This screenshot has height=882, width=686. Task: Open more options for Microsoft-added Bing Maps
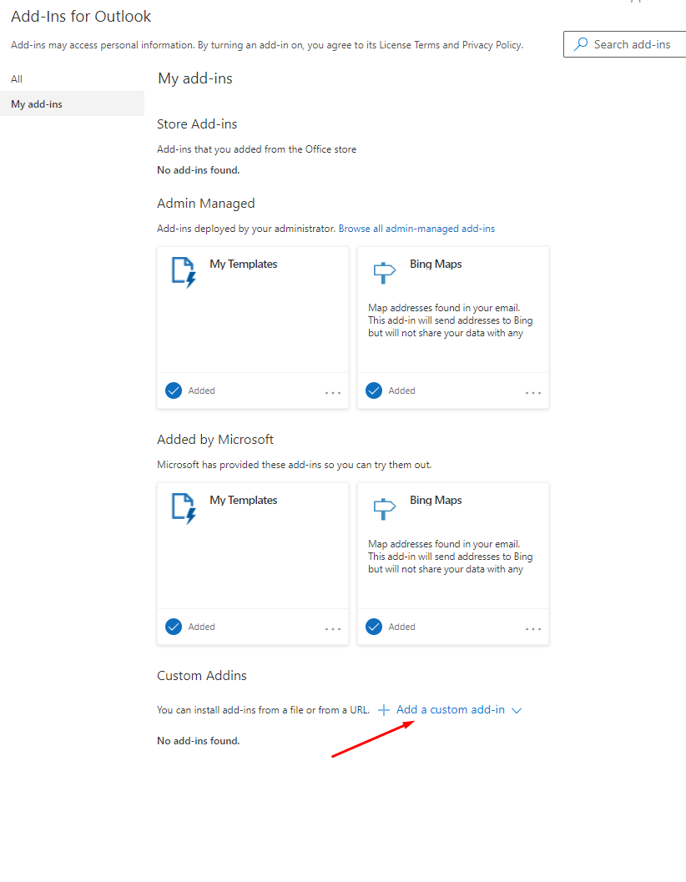click(533, 629)
